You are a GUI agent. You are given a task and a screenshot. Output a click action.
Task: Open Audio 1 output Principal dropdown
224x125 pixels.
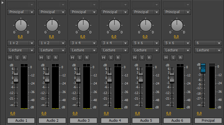tap(21, 12)
